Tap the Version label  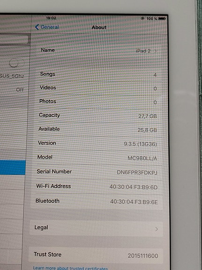tap(47, 143)
